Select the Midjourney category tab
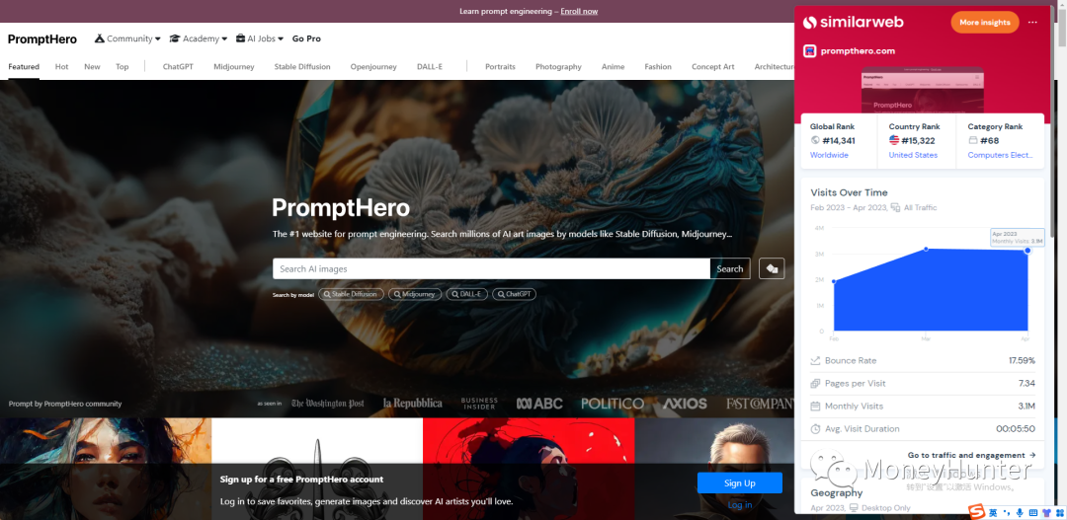The width and height of the screenshot is (1067, 520). click(x=234, y=67)
